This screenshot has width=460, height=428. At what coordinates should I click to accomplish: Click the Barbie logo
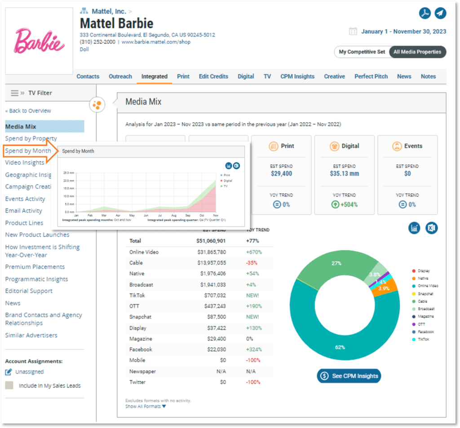coord(39,41)
